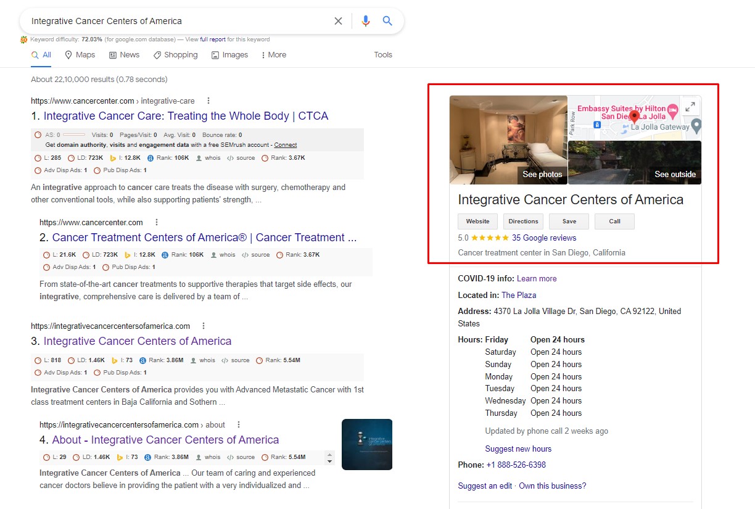Image resolution: width=755 pixels, height=509 pixels.
Task: Click whois in result 1's SEO bar
Action: point(208,158)
